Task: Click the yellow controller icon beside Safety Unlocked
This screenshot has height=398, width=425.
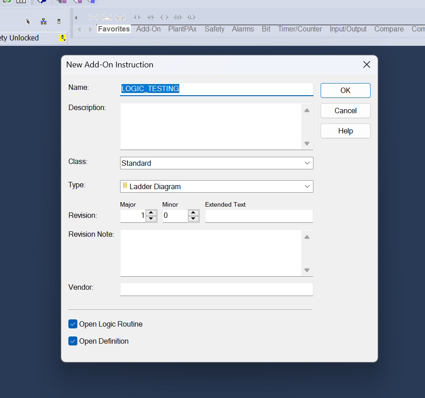Action: [x=63, y=38]
